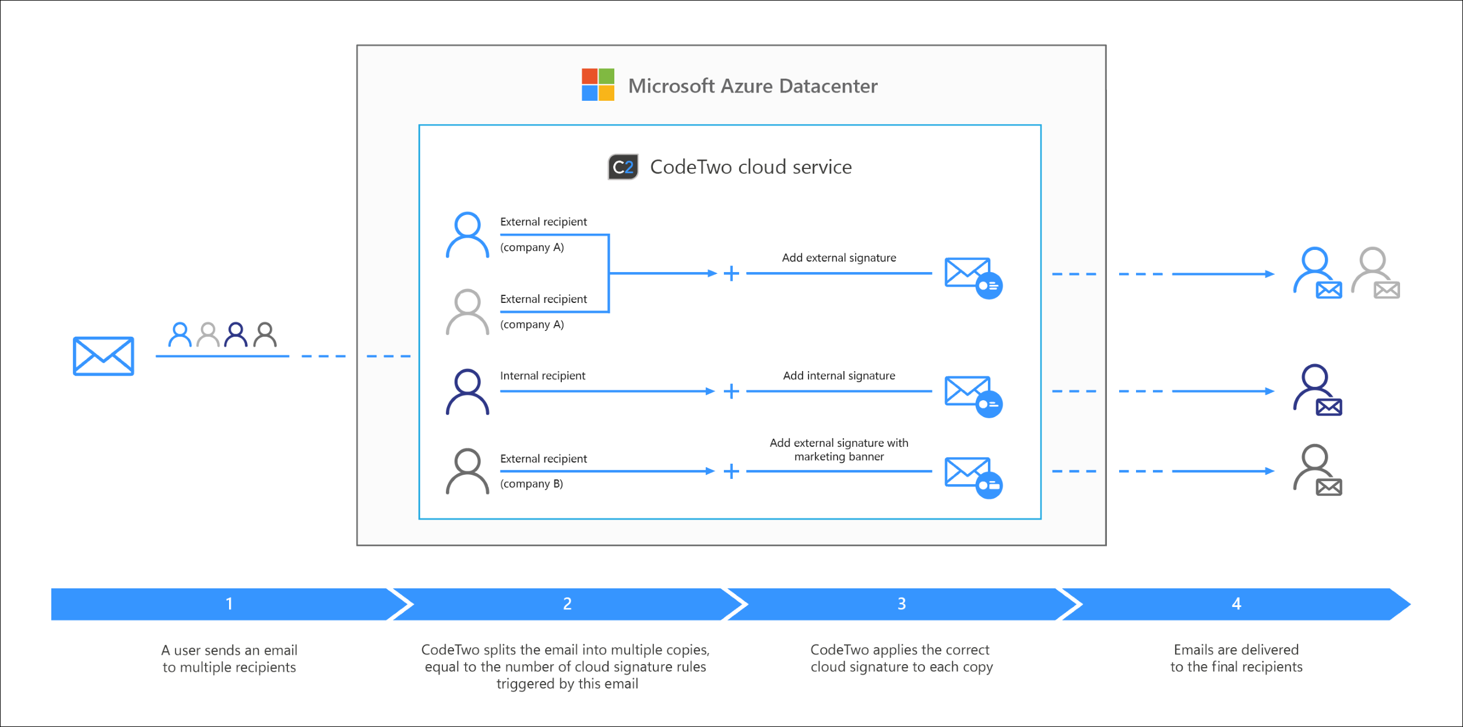Click the blue final recipient with envelope
Image resolution: width=1463 pixels, height=727 pixels.
click(1318, 273)
